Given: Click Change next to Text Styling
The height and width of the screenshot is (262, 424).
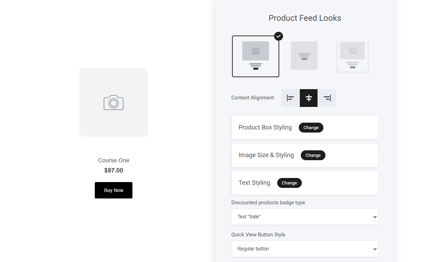Looking at the screenshot, I should 289,183.
